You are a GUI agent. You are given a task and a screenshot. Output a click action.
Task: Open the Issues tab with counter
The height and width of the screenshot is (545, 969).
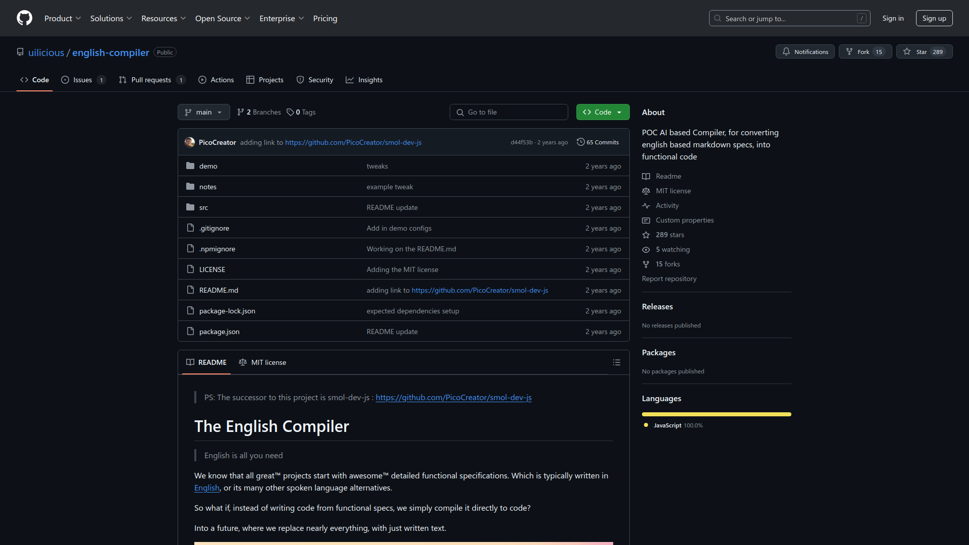click(x=83, y=79)
